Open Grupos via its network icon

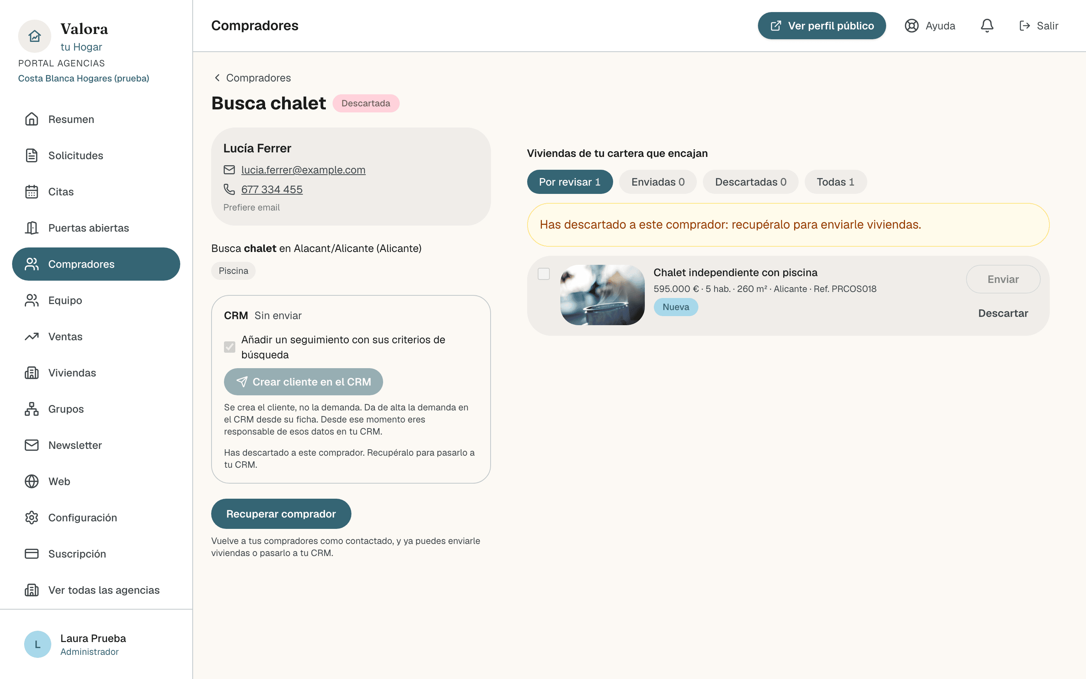(x=31, y=409)
